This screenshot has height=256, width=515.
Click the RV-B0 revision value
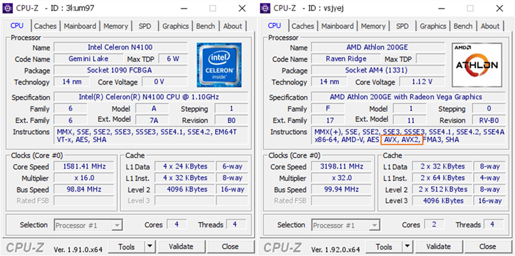coord(489,120)
